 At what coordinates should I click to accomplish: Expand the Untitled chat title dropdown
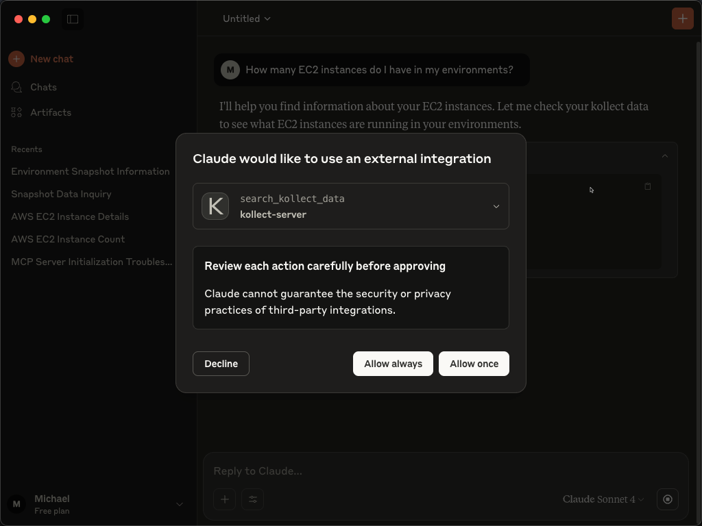[x=247, y=18]
